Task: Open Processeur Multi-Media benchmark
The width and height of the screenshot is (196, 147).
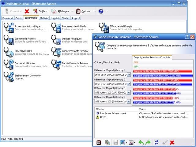Action: 74,28
